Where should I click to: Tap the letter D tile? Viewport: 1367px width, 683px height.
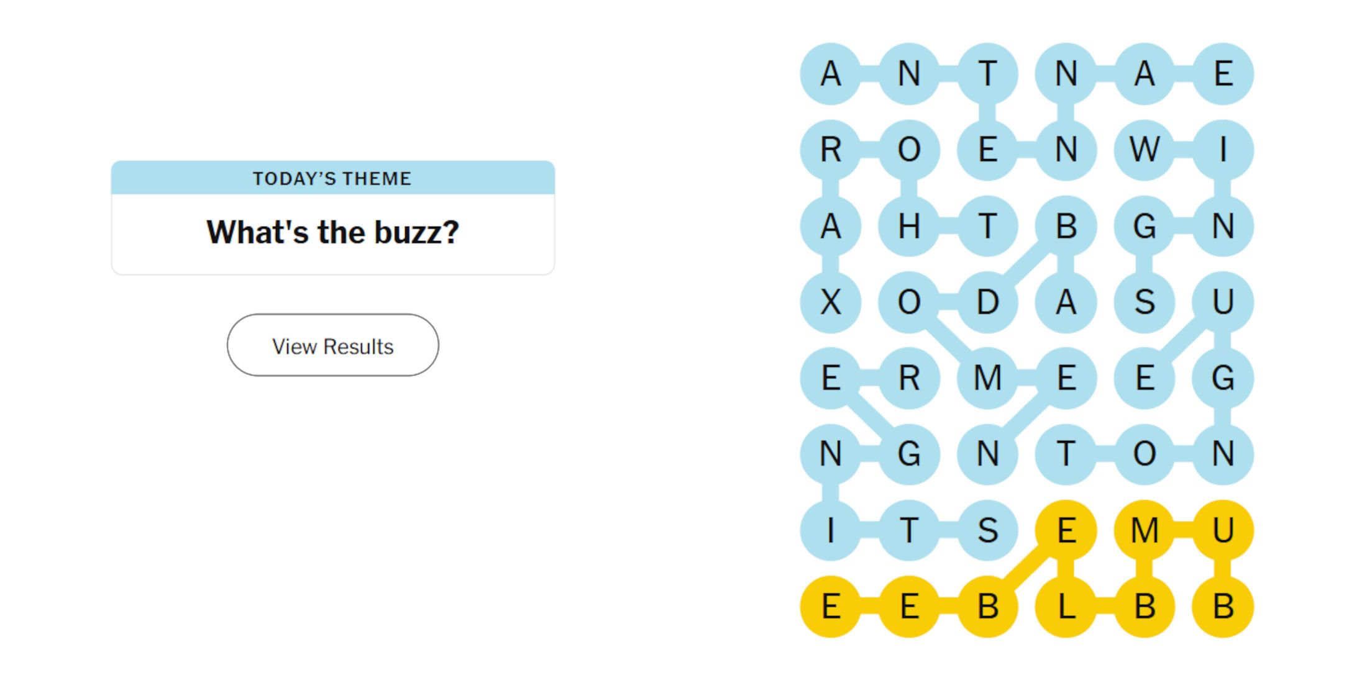pyautogui.click(x=987, y=302)
